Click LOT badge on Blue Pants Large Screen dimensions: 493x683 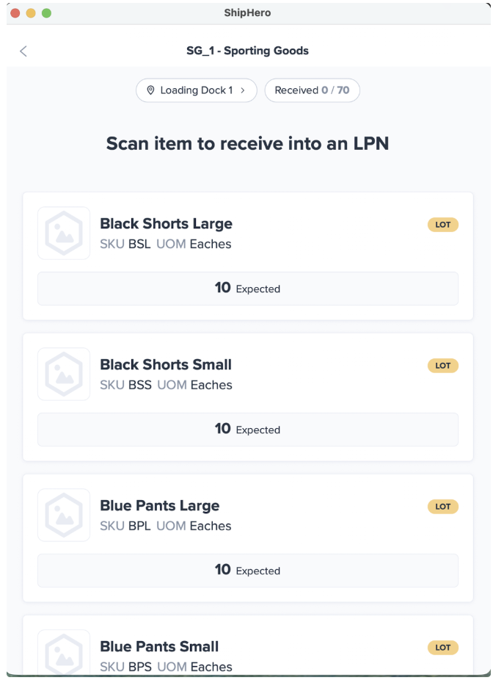(x=442, y=507)
